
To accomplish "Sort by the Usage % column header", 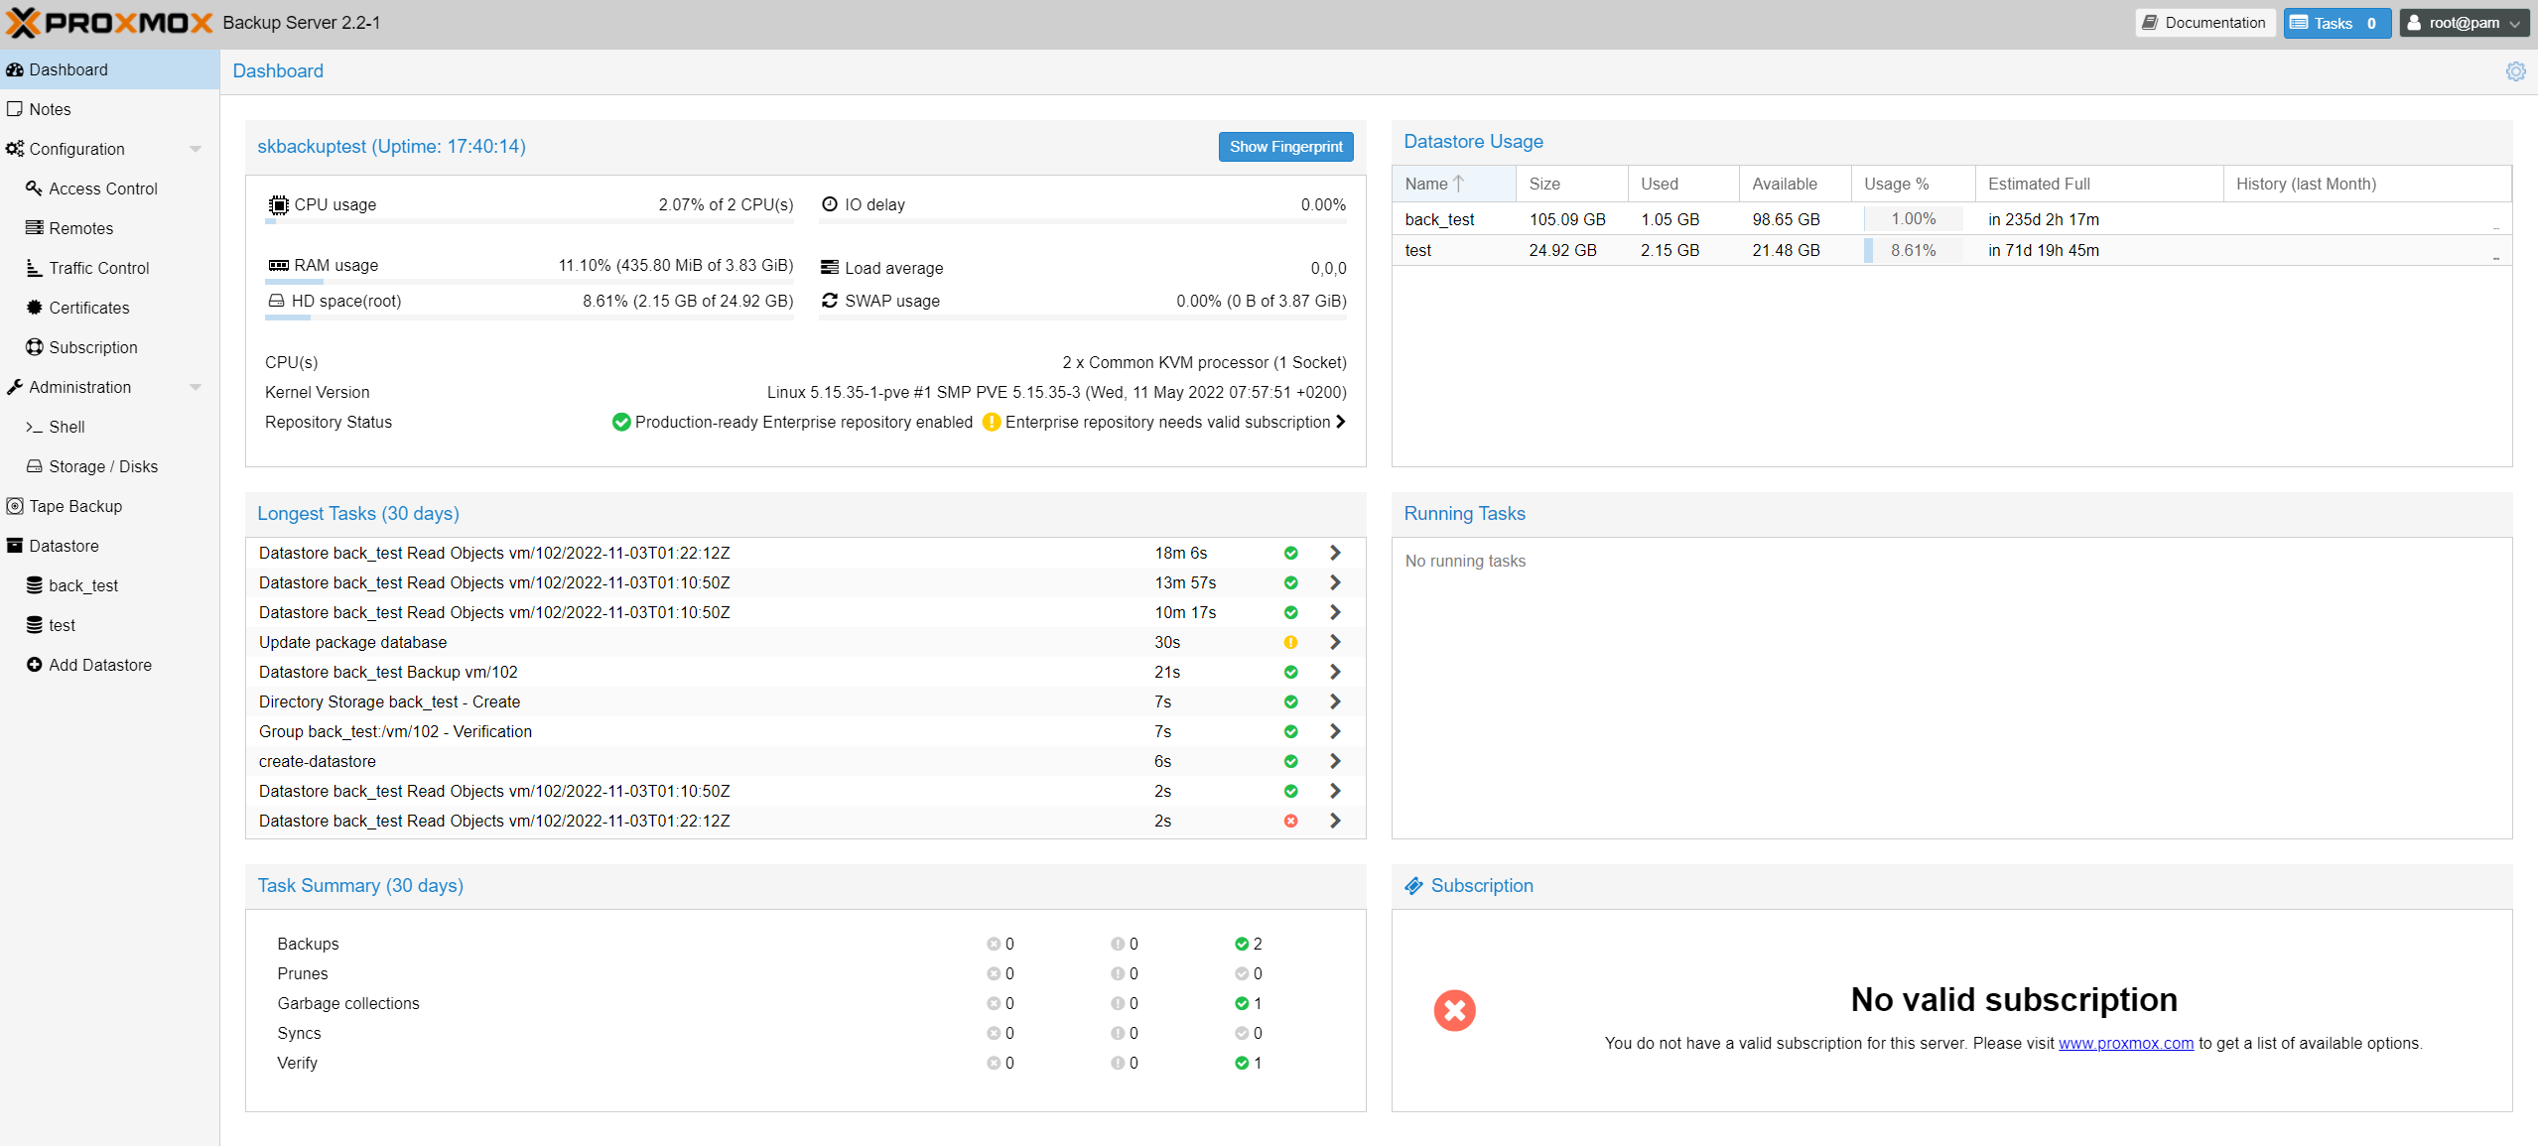I will tap(1913, 184).
